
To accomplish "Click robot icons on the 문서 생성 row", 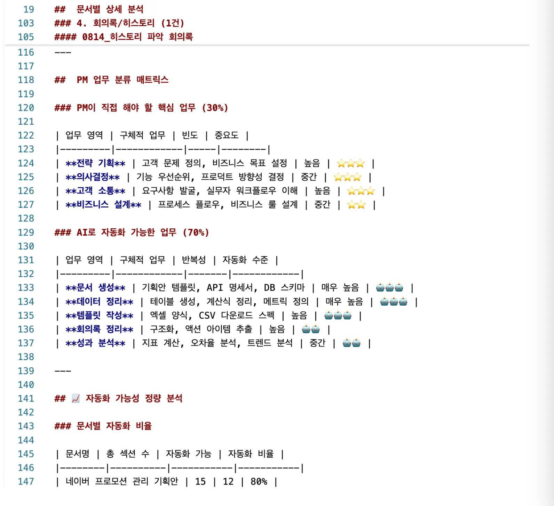I will pyautogui.click(x=390, y=288).
